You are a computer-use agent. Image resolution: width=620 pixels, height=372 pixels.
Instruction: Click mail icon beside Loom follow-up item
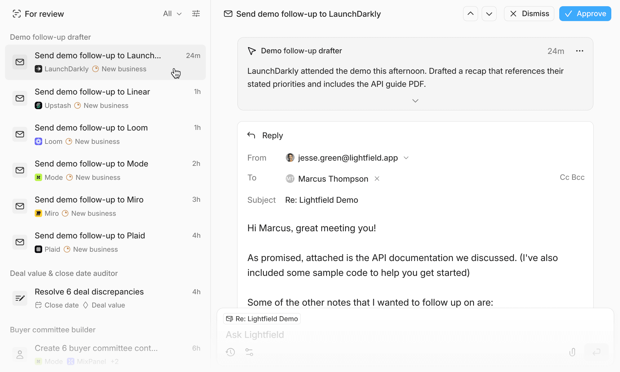coord(20,134)
